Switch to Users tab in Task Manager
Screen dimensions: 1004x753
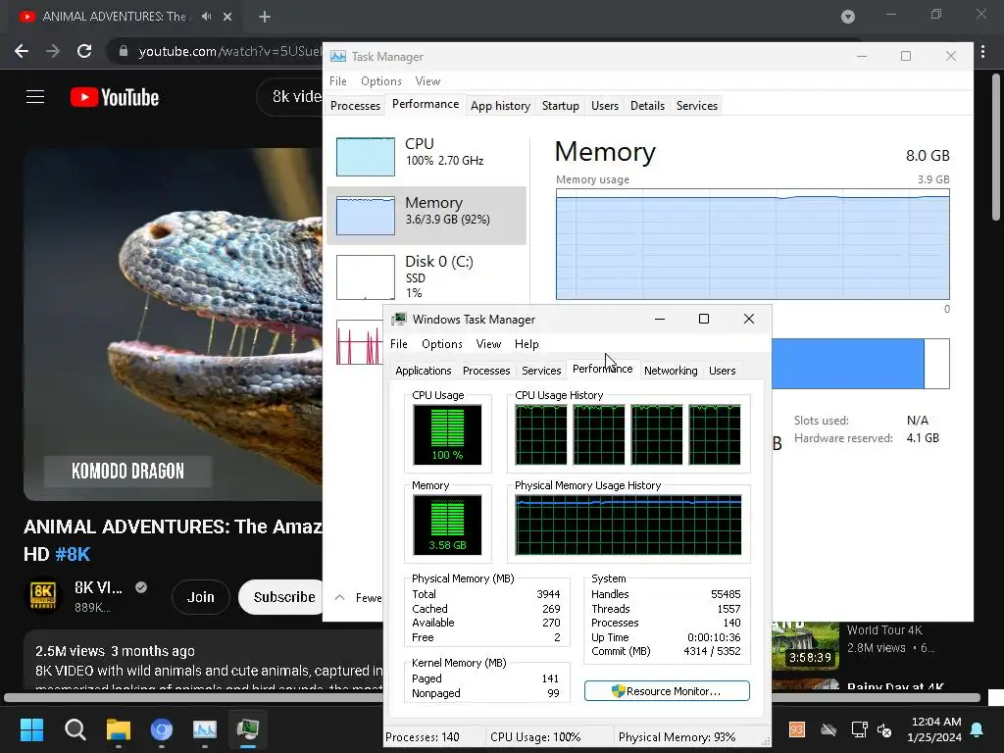coord(604,106)
